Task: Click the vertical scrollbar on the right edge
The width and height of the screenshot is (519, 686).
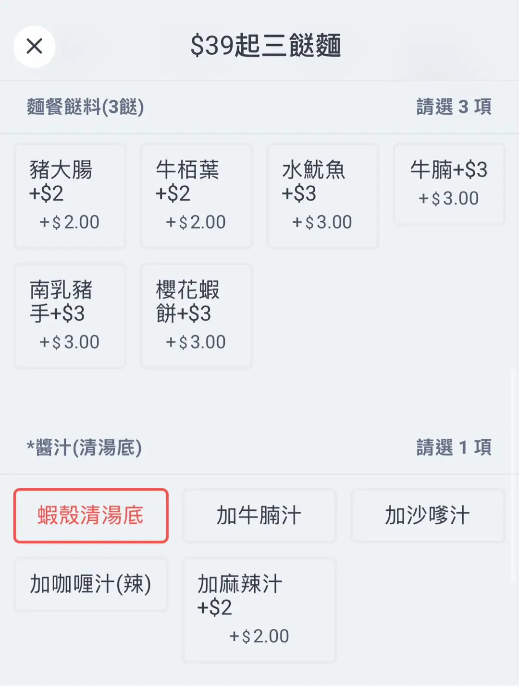Action: coord(512,475)
